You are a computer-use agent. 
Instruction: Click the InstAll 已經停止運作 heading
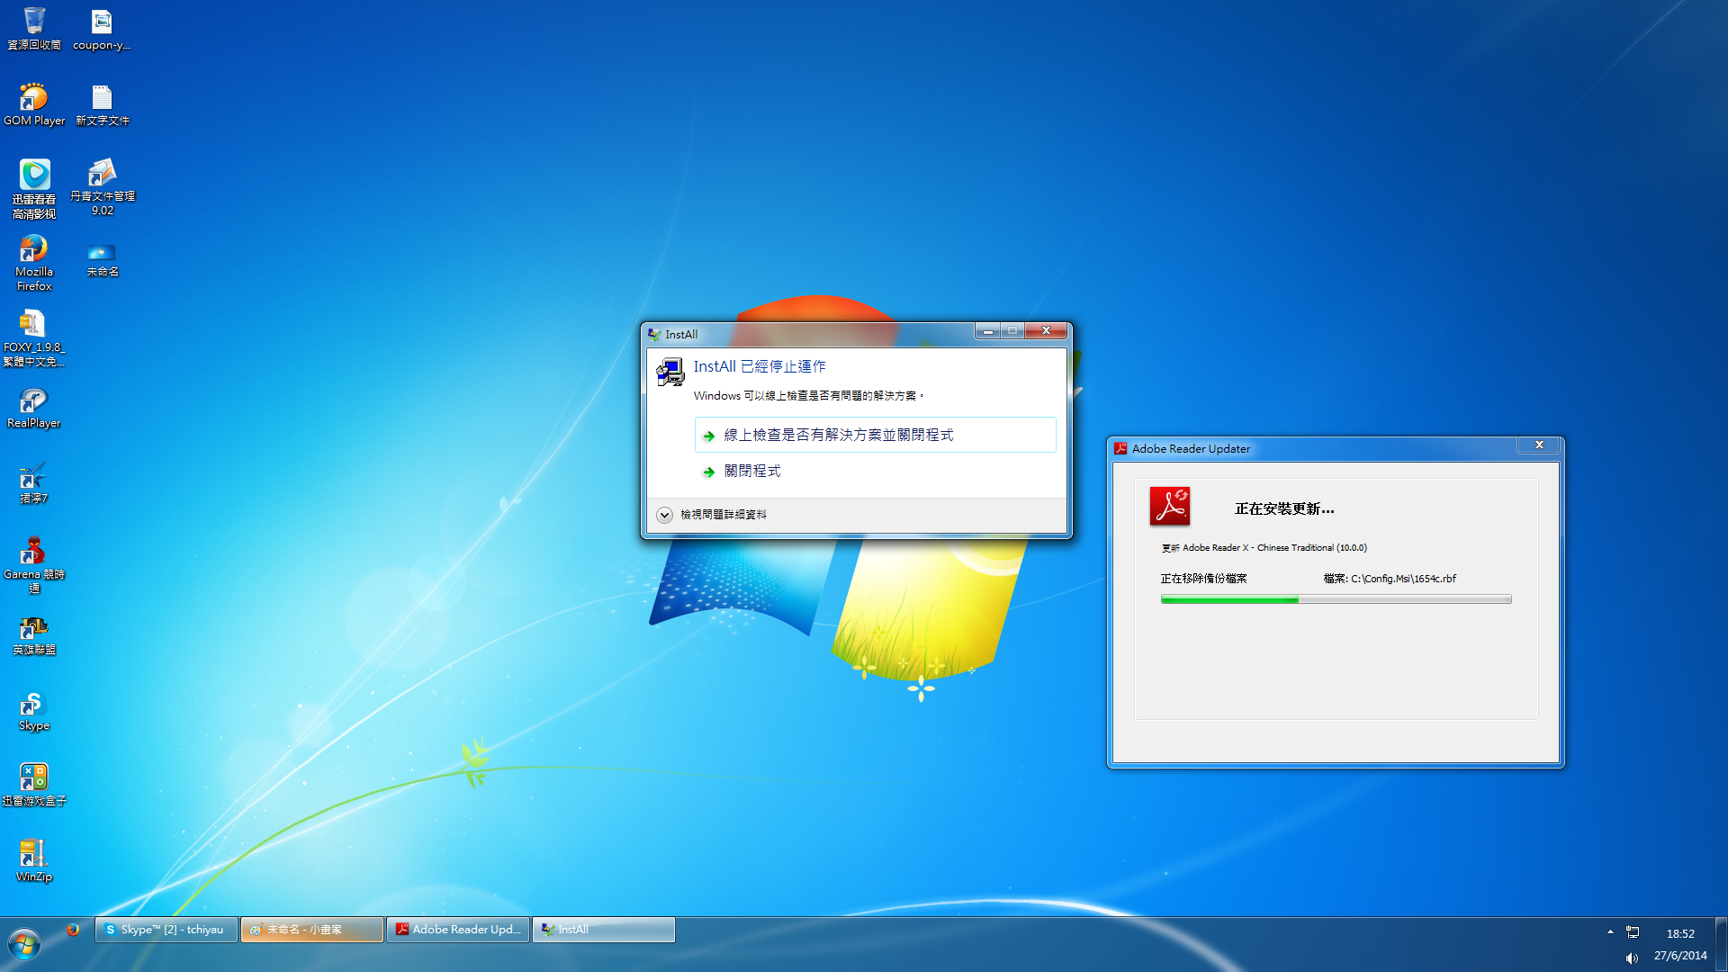point(759,366)
